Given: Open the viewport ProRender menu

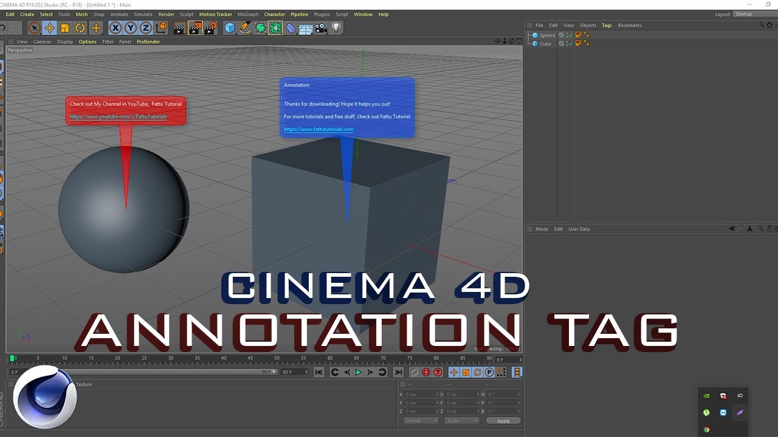Looking at the screenshot, I should (148, 42).
